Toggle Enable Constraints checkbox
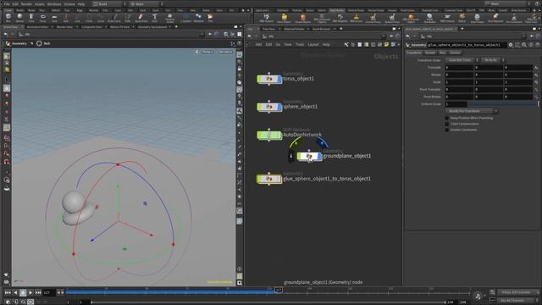 (x=447, y=130)
